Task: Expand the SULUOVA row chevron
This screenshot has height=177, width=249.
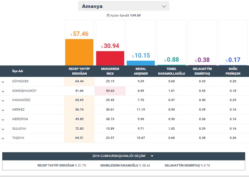Action: [3, 129]
